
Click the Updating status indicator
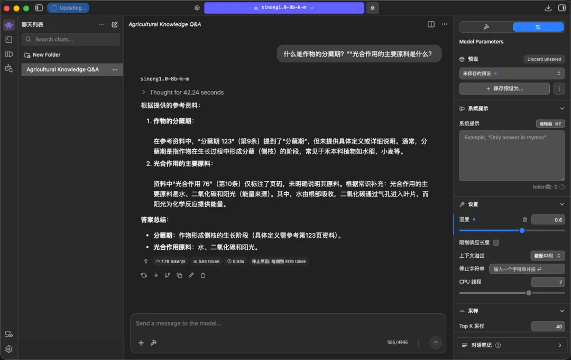click(68, 7)
